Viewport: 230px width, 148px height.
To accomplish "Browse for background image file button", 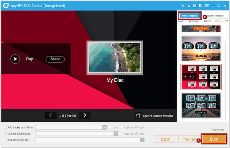I will [x=116, y=133].
